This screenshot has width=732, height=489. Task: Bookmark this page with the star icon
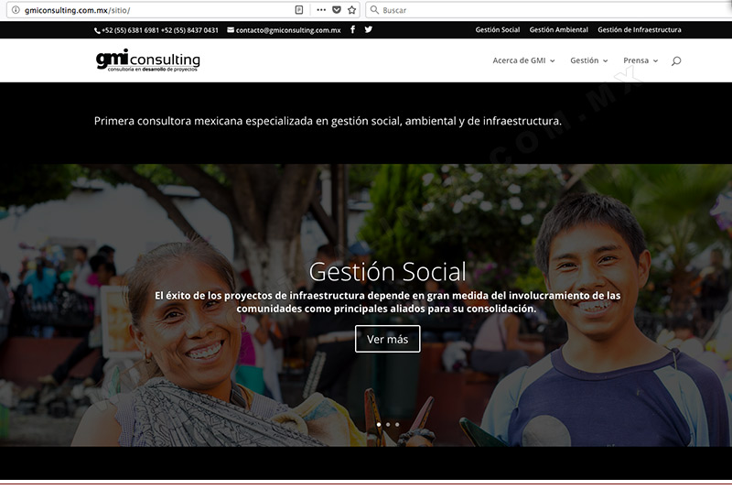352,10
